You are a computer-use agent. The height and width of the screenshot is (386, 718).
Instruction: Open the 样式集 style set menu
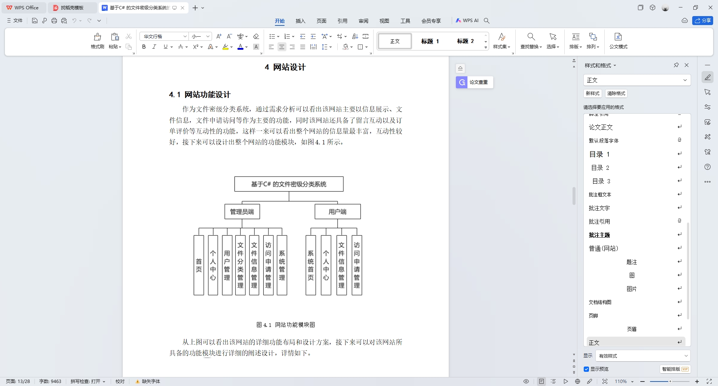point(502,41)
